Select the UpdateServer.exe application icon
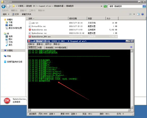Image resolution: width=147 pixels, height=118 pixels. pos(30,30)
